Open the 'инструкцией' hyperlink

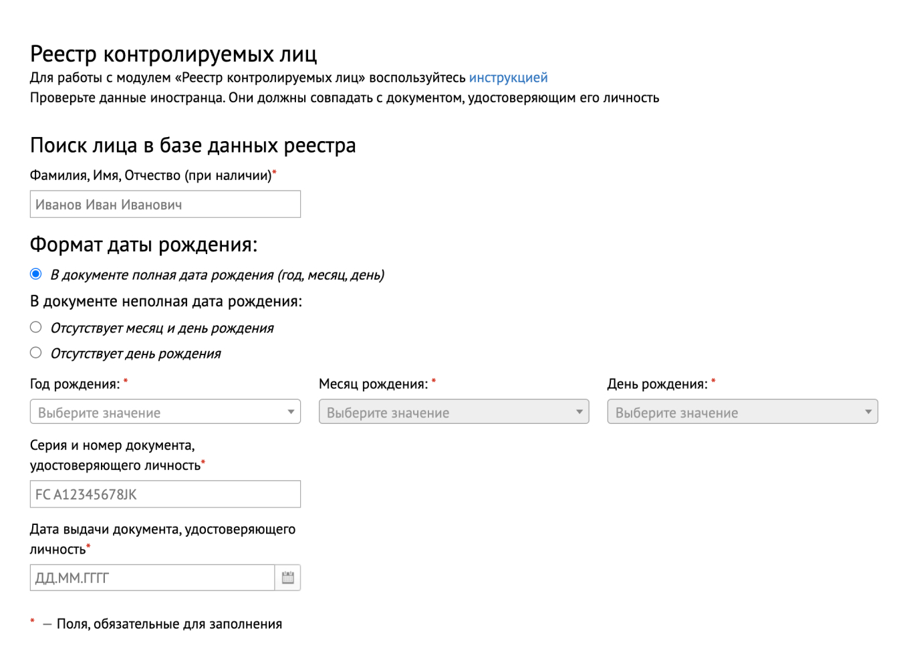click(509, 77)
